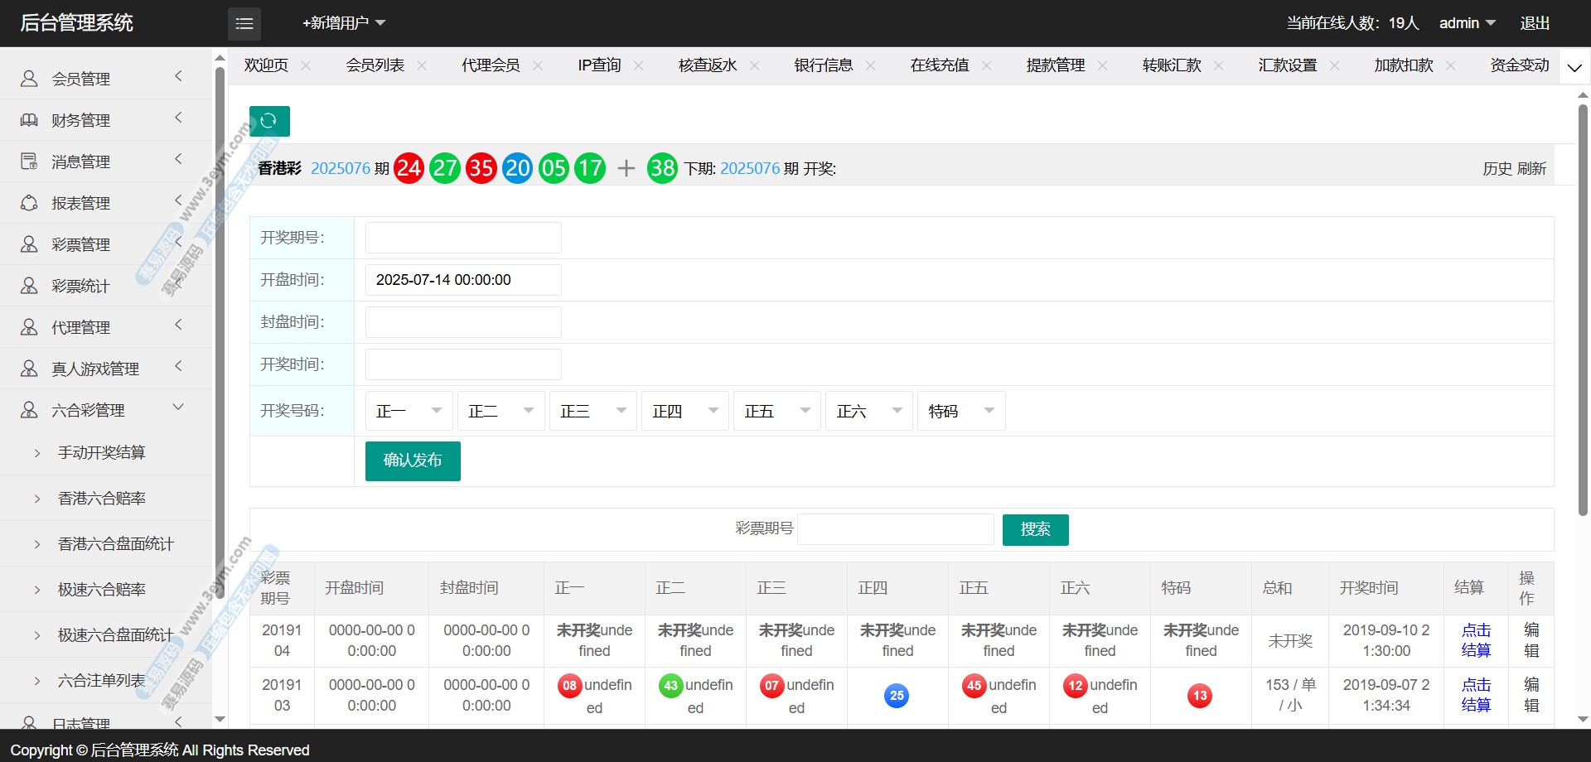The width and height of the screenshot is (1591, 762).
Task: Click the 消息管理 sidebar icon
Action: (29, 162)
